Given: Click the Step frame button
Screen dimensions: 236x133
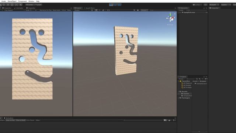Looking at the screenshot, I should [x=119, y=5].
